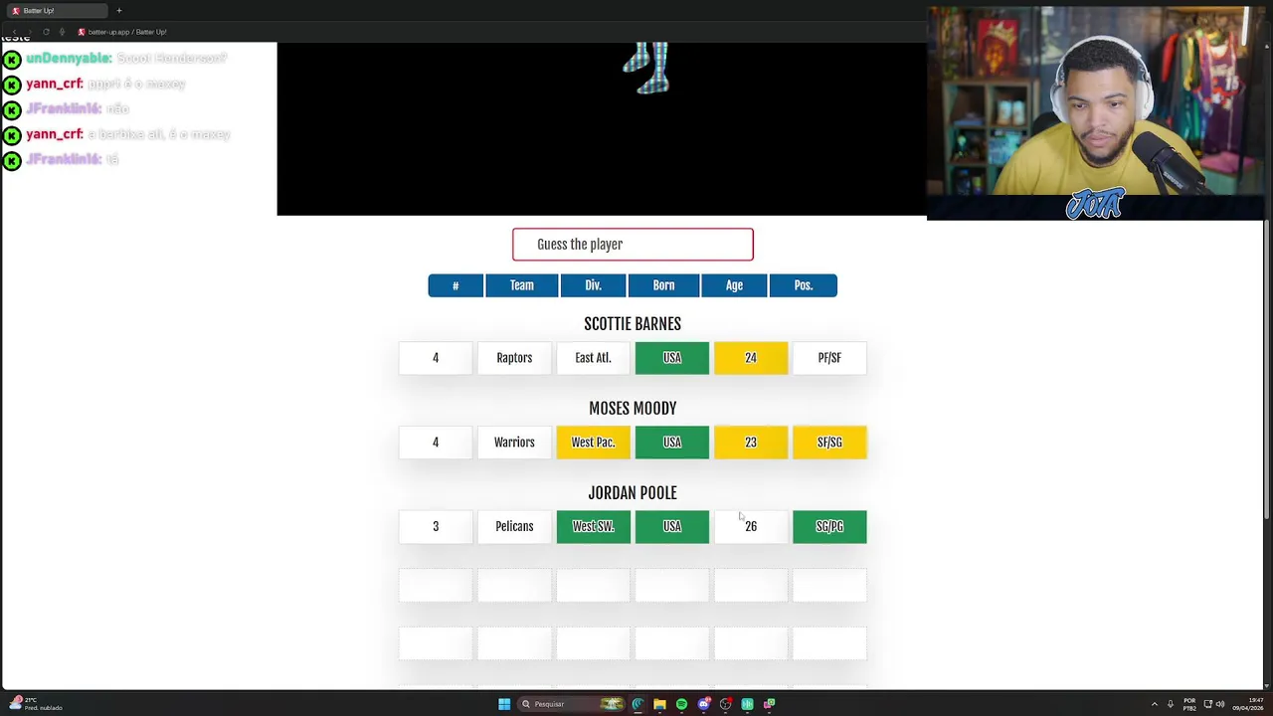Click the number 4 cell for Scottie Barnes
Image resolution: width=1273 pixels, height=716 pixels.
click(436, 358)
